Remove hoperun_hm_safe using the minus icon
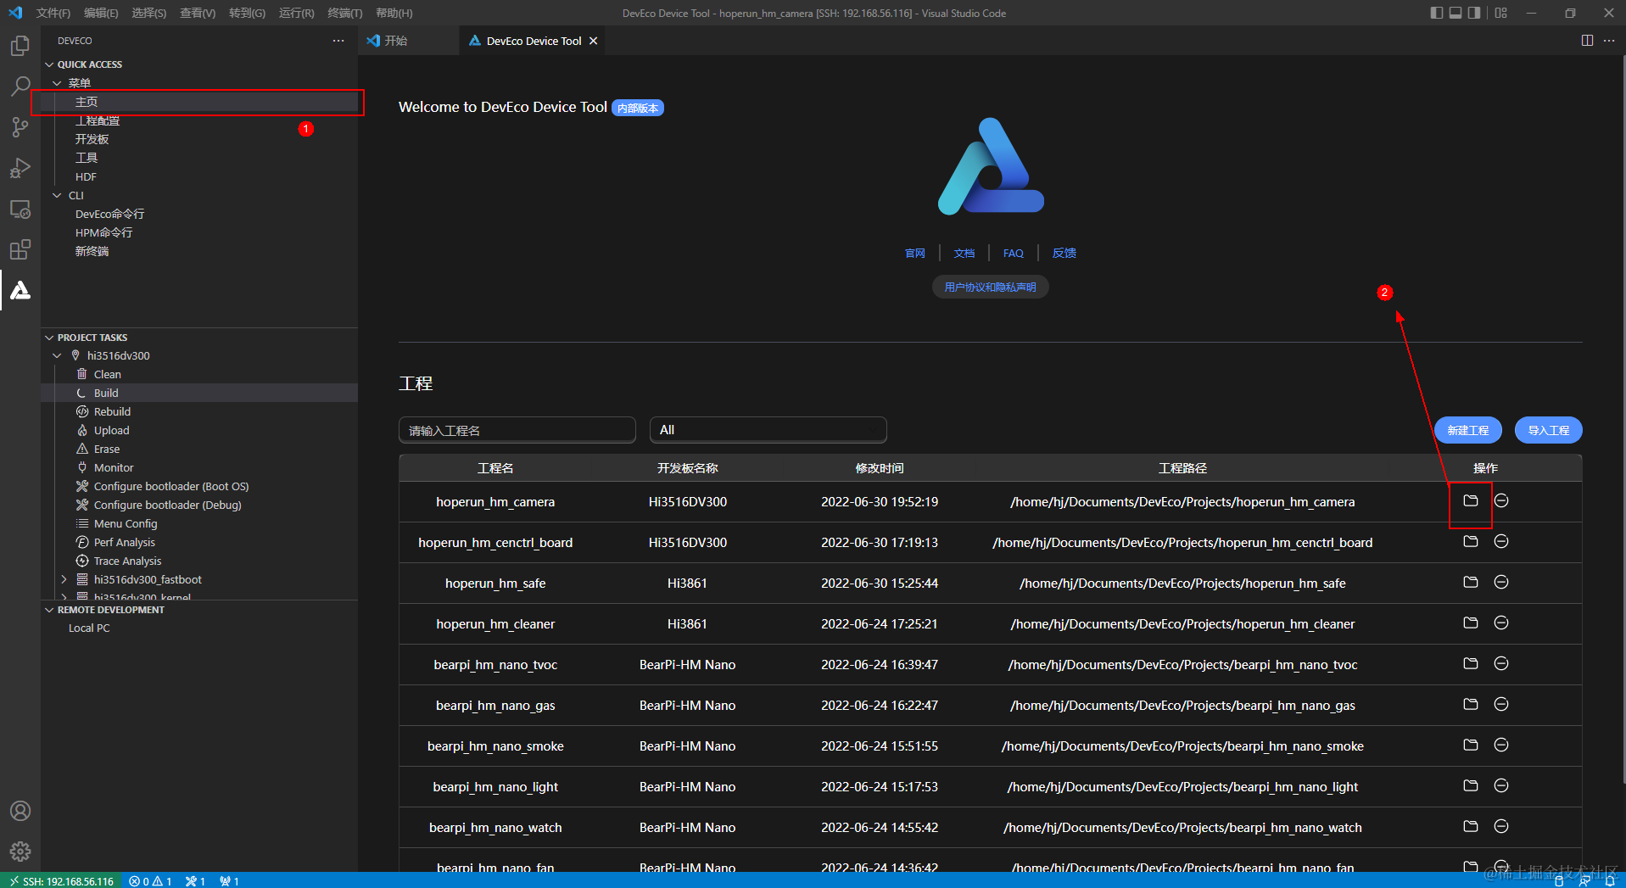This screenshot has height=888, width=1626. pyautogui.click(x=1500, y=583)
